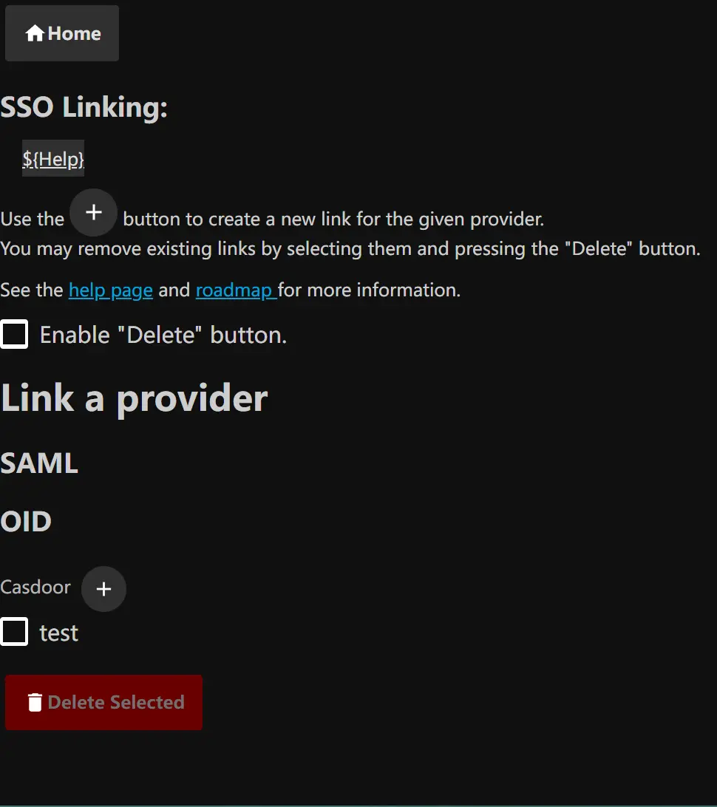This screenshot has width=717, height=807.
Task: Open the ${Help} button
Action: 53,159
